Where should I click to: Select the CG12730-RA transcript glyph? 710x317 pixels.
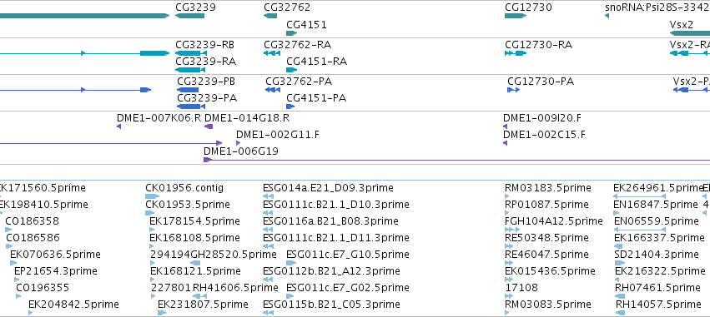[516, 53]
